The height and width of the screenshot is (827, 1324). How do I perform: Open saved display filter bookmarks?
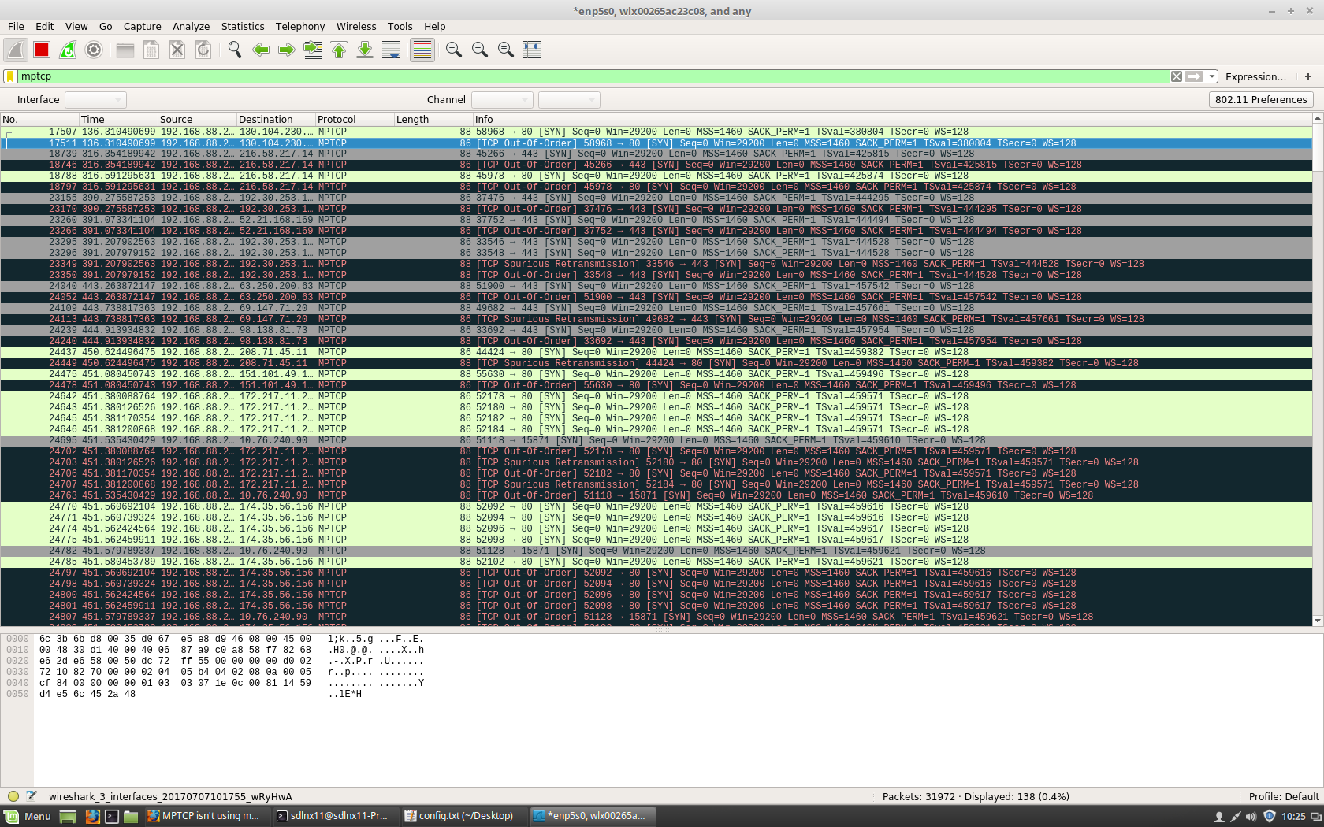pos(9,76)
